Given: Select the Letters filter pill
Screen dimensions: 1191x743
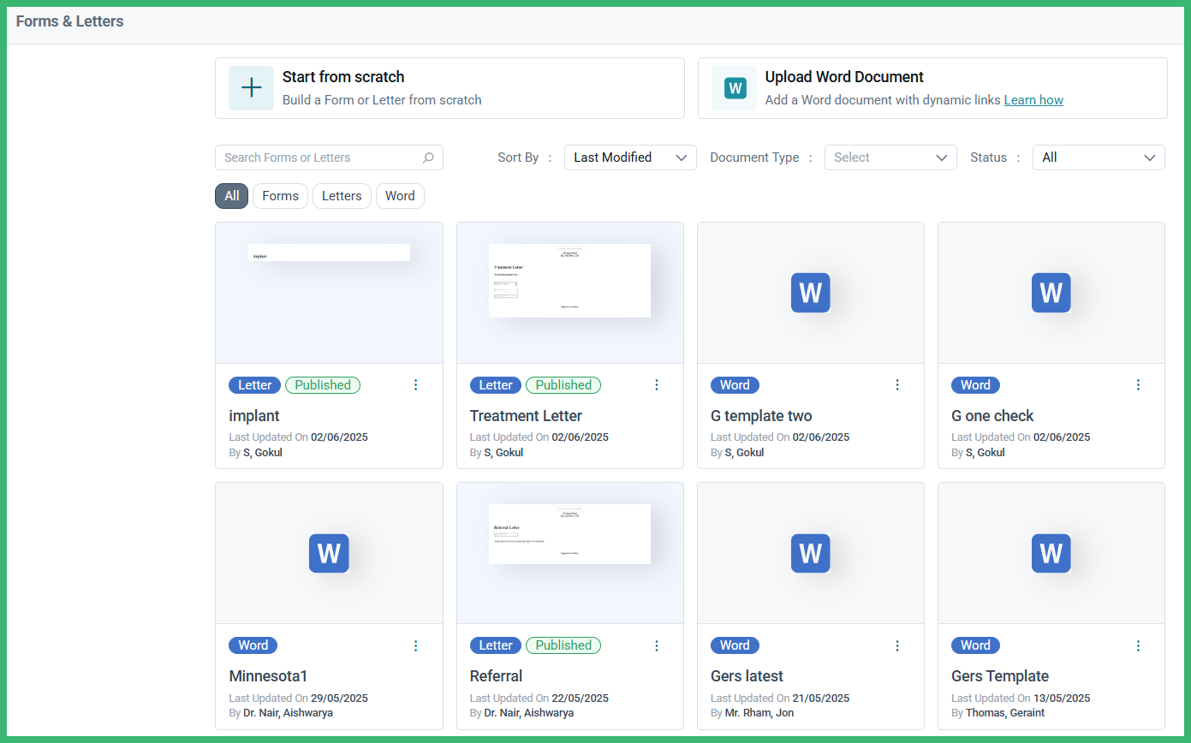Looking at the screenshot, I should click(x=342, y=196).
